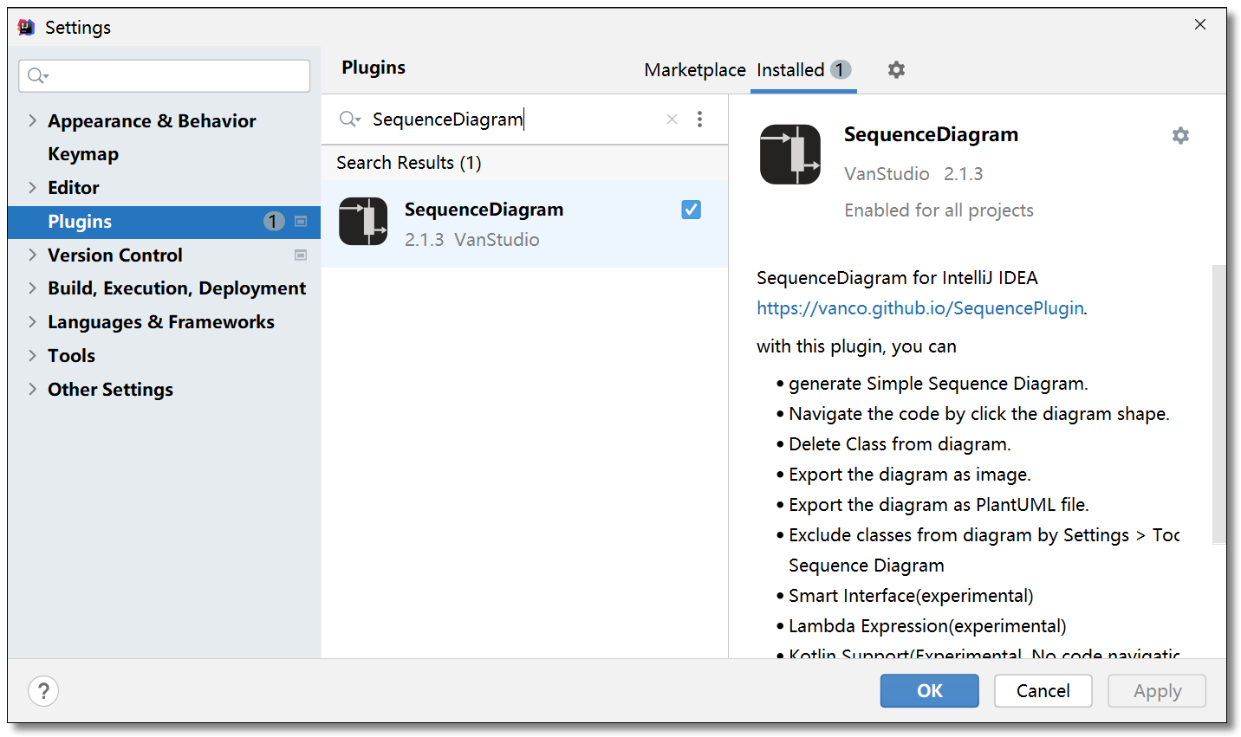This screenshot has width=1241, height=737.
Task: Open plugin search options three-dot menu
Action: pyautogui.click(x=699, y=120)
